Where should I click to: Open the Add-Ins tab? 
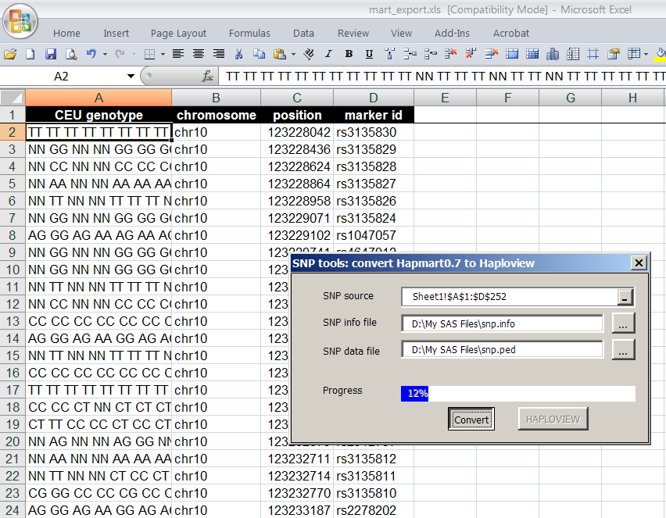click(x=452, y=33)
